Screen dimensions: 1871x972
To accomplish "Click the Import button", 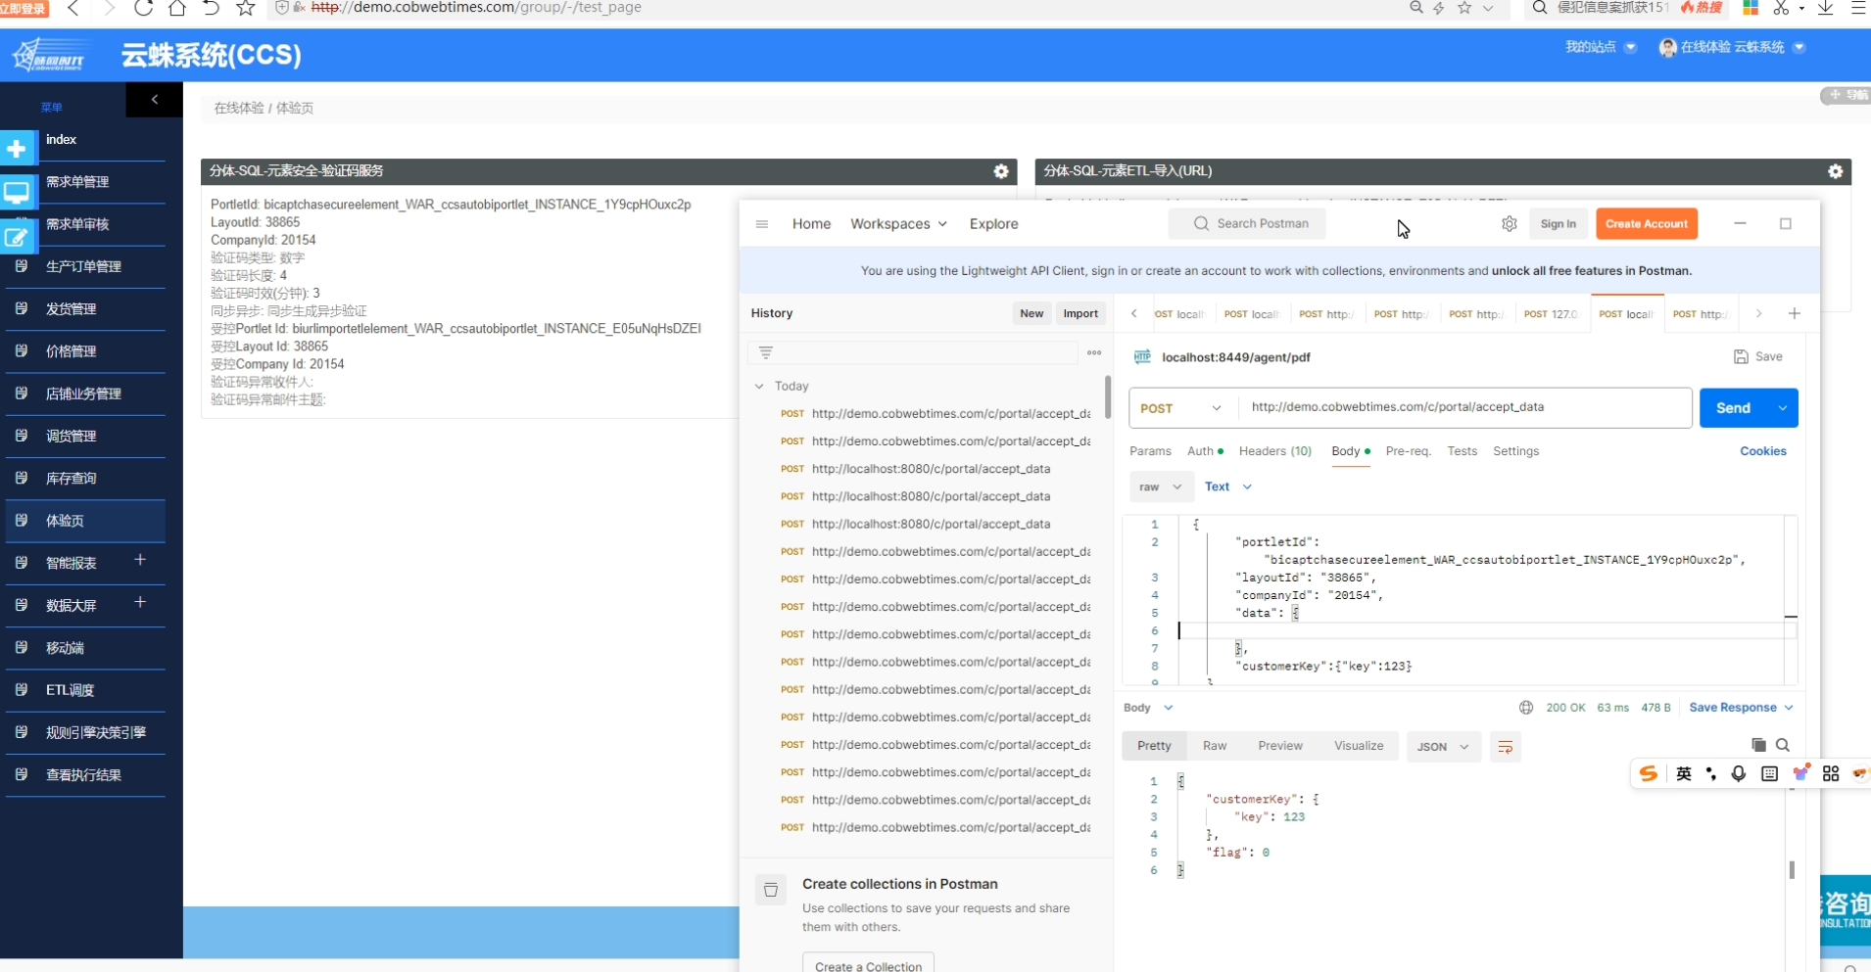I will tap(1080, 313).
